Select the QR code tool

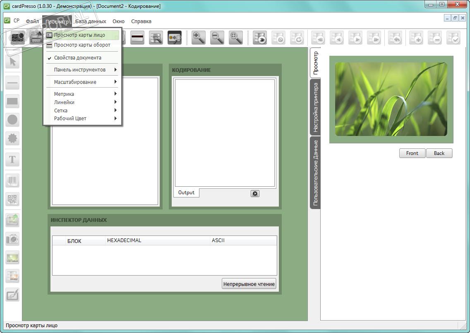tap(12, 199)
